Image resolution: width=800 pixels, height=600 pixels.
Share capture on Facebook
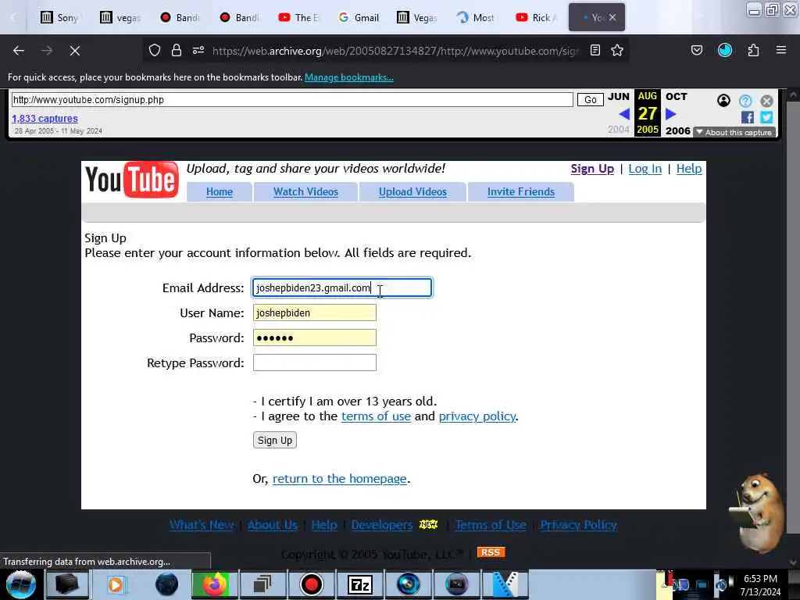748,117
